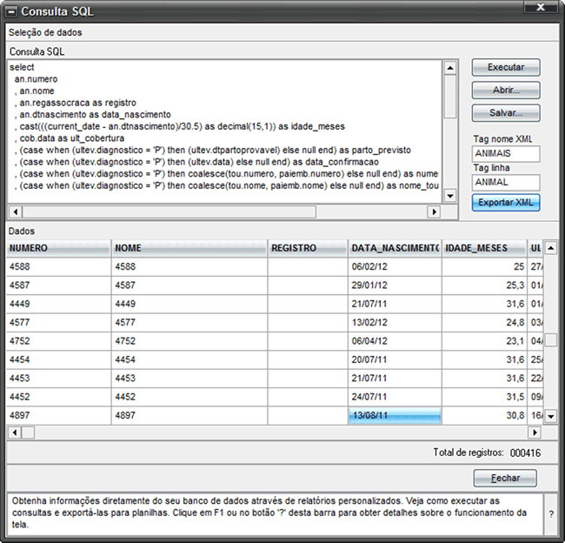Image resolution: width=565 pixels, height=543 pixels.
Task: Click the data grid horizontal scrollbar thumb
Action: (x=29, y=432)
